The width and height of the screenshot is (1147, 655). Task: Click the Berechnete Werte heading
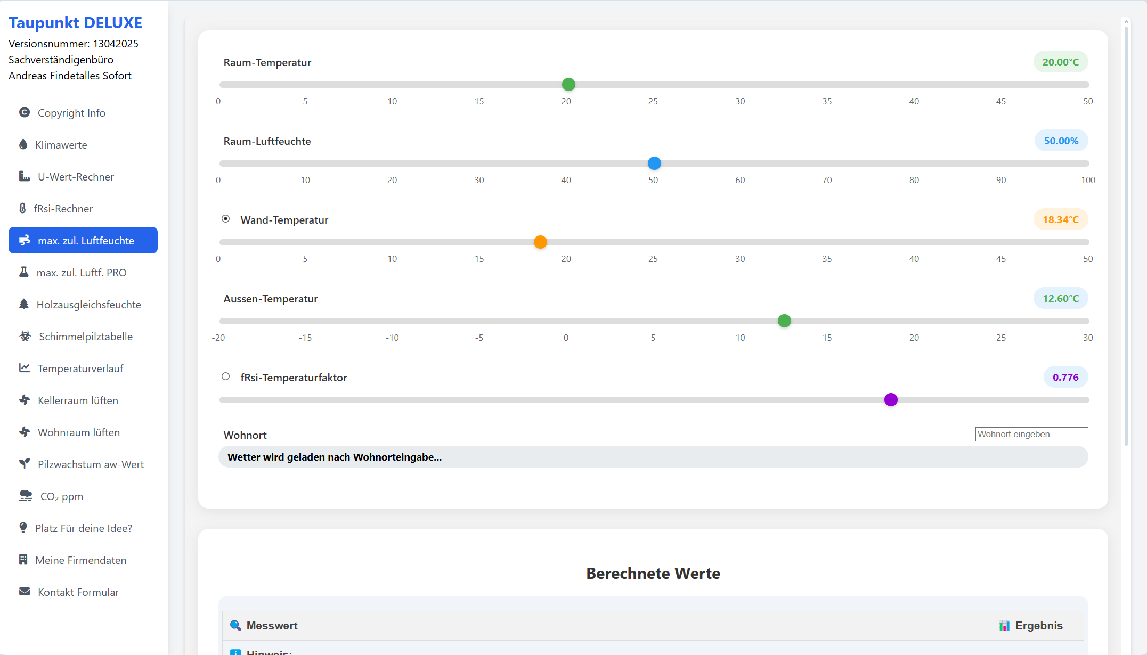653,573
